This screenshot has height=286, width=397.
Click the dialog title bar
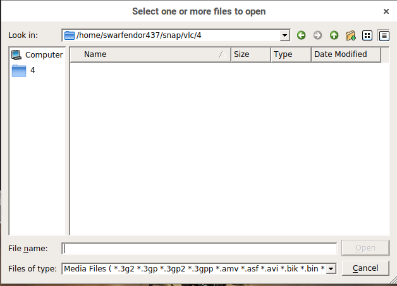198,11
